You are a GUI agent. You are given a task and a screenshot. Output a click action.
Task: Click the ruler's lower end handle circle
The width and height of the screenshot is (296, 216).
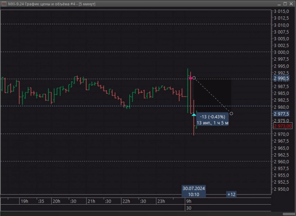(x=232, y=114)
